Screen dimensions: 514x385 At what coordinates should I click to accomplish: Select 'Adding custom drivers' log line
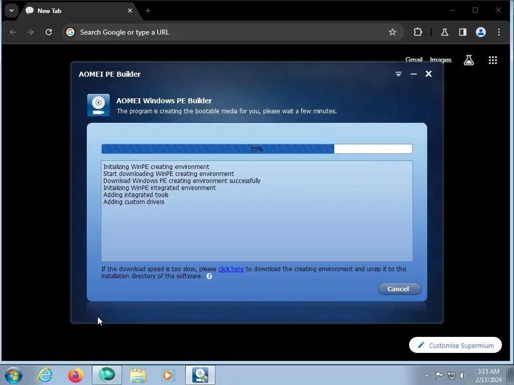coord(134,202)
